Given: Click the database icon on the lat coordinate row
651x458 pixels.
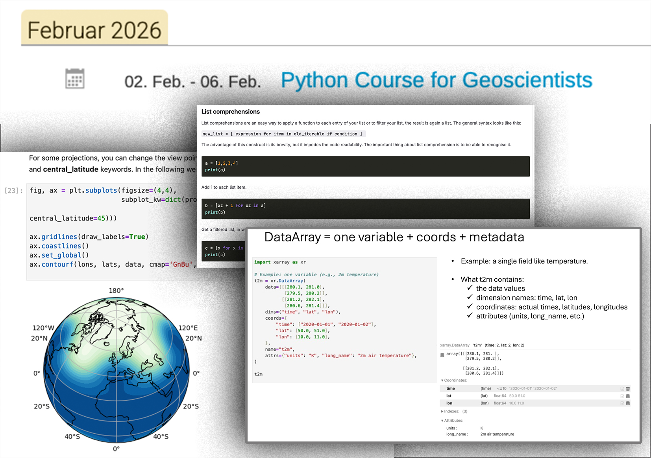Looking at the screenshot, I should [x=627, y=396].
